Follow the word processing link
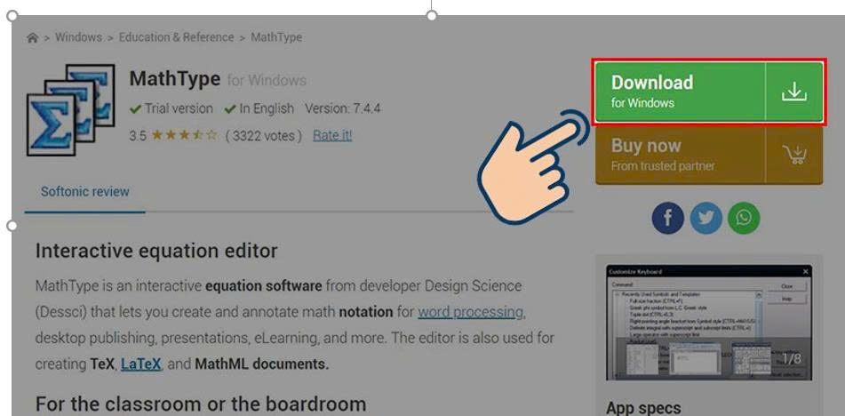Image resolution: width=845 pixels, height=416 pixels. pos(470,312)
